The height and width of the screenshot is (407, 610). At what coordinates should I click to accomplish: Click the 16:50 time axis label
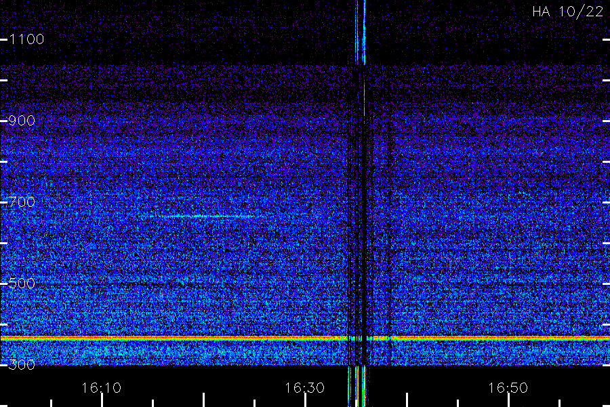pyautogui.click(x=508, y=388)
